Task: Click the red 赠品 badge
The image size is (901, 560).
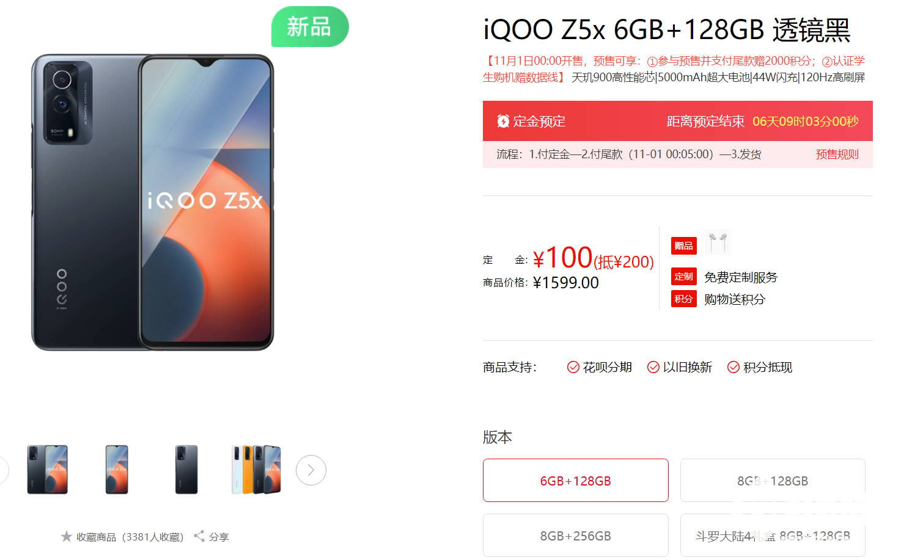Action: [684, 245]
